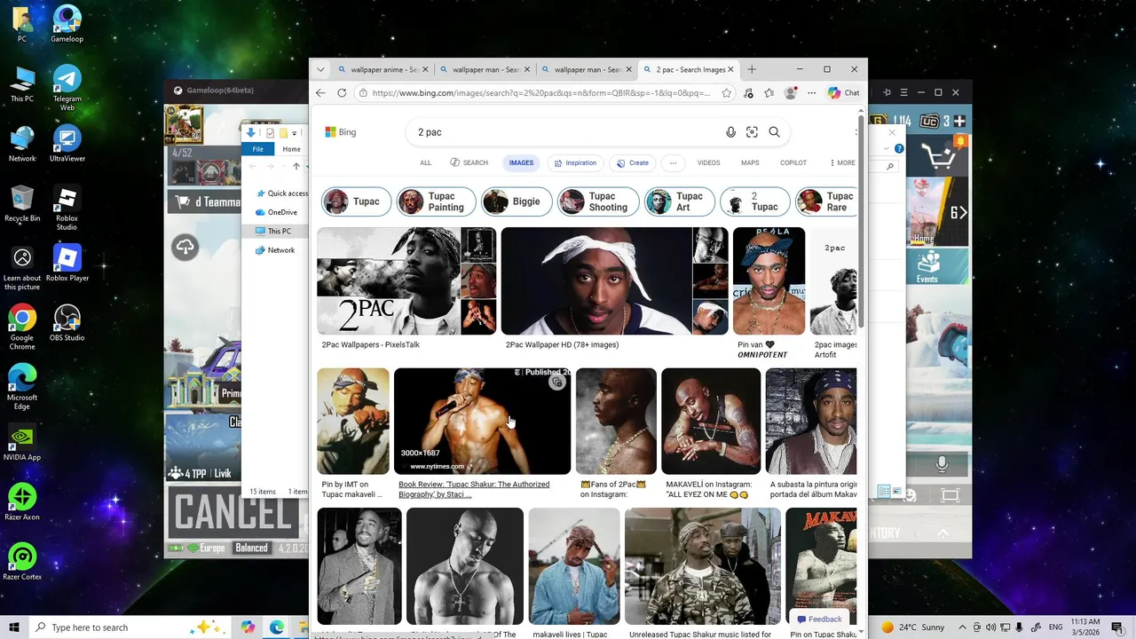Expand the MORE categories menu
Image resolution: width=1136 pixels, height=639 pixels.
click(842, 163)
